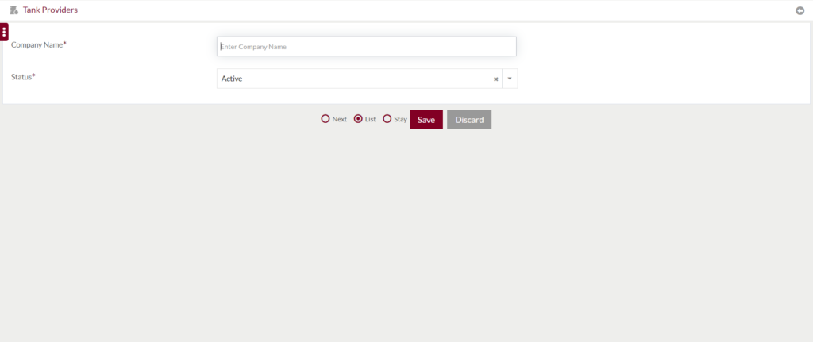Click the Discard button

coord(469,120)
